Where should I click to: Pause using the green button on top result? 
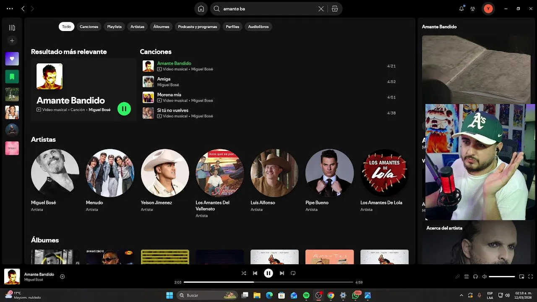(124, 109)
